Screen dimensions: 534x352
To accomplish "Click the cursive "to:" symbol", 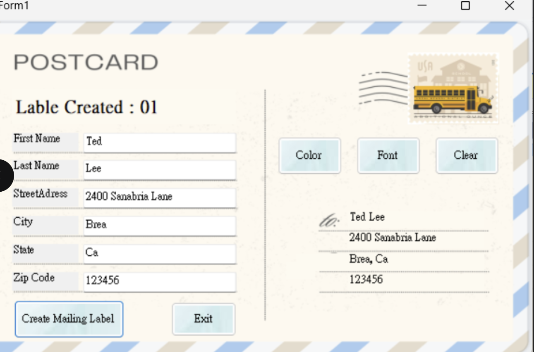I will [329, 221].
